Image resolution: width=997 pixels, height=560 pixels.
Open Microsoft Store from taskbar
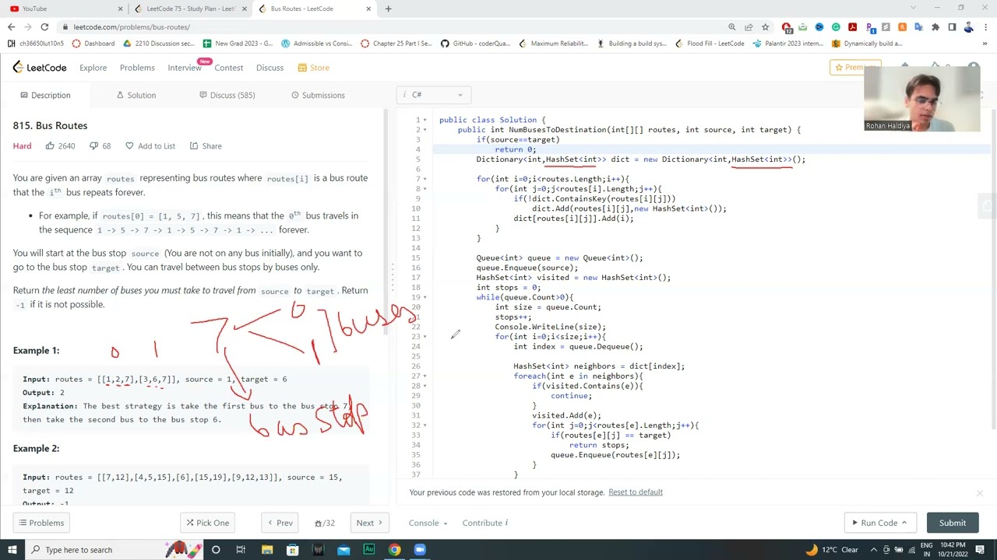293,550
